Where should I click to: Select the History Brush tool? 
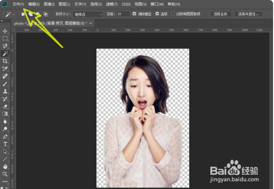pyautogui.click(x=5, y=99)
